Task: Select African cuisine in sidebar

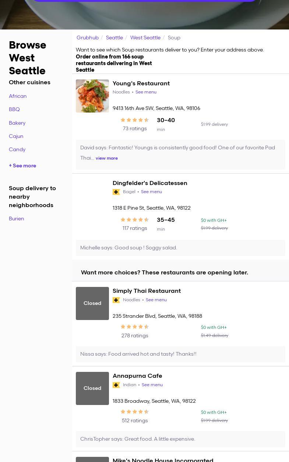Action: pyautogui.click(x=18, y=96)
